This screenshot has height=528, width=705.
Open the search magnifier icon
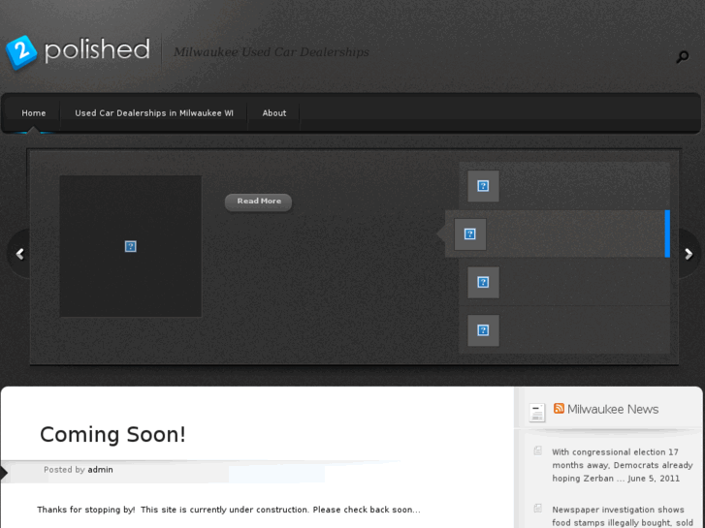682,57
